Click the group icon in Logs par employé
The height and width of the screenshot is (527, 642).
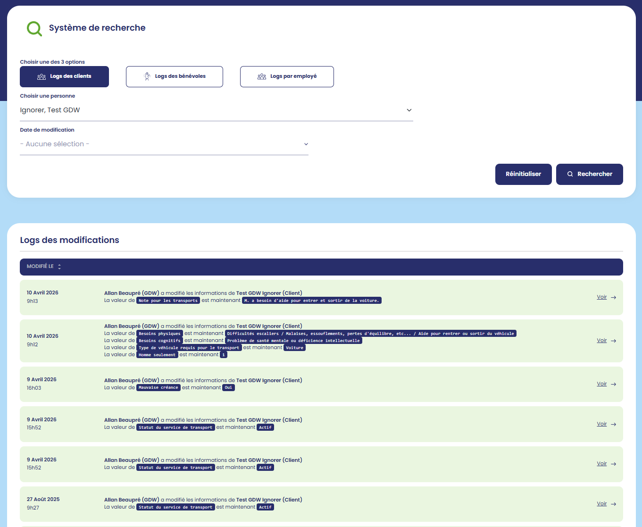coord(262,76)
